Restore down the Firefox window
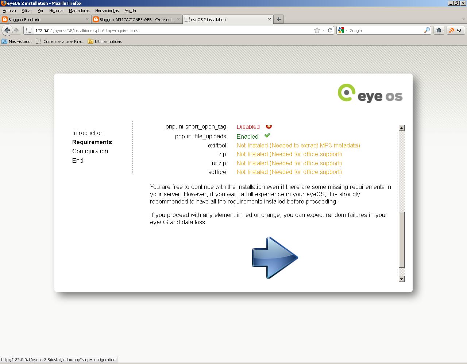This screenshot has width=467, height=364. coord(456,3)
